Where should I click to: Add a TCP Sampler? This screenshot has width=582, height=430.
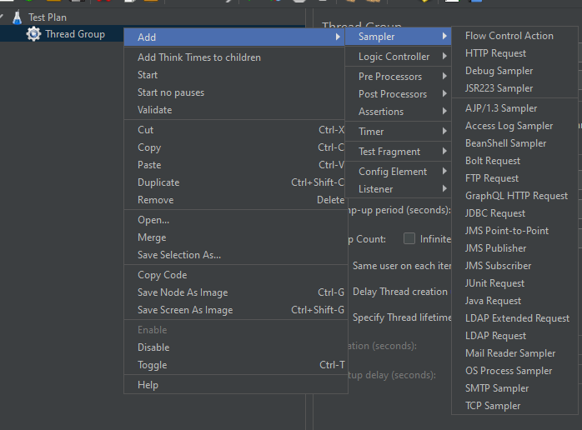514,406
